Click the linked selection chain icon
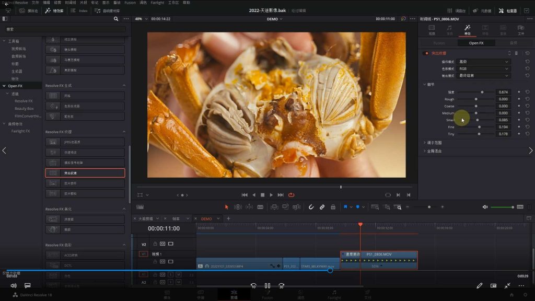Image resolution: width=535 pixels, height=301 pixels. pos(322,207)
